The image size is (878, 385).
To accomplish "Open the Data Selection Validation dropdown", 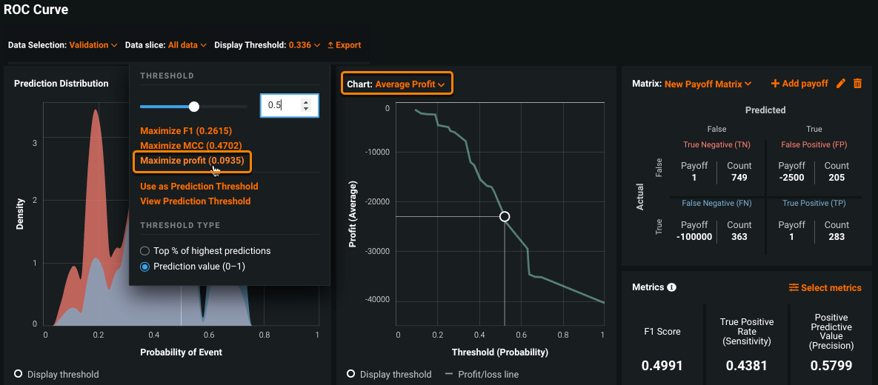I will pyautogui.click(x=93, y=45).
